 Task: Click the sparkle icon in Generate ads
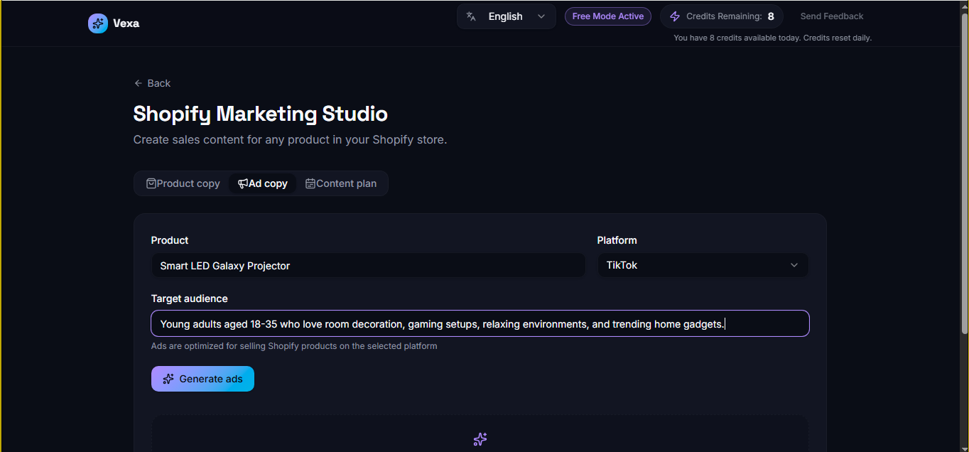(x=168, y=379)
